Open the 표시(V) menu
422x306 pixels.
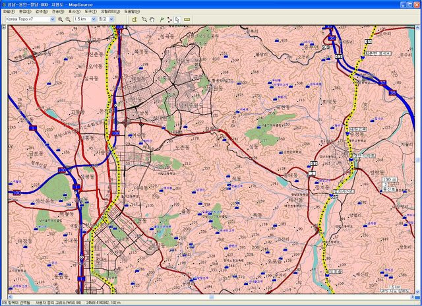click(x=75, y=12)
